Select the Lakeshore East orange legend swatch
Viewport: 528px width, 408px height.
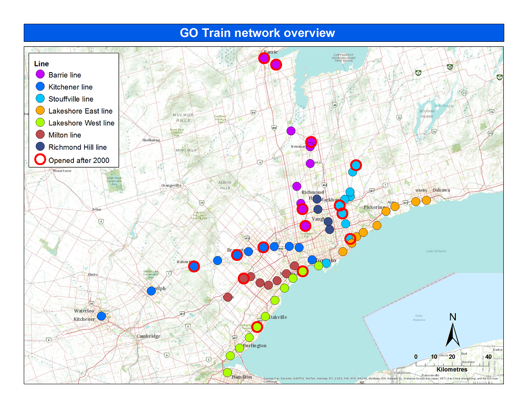40,111
